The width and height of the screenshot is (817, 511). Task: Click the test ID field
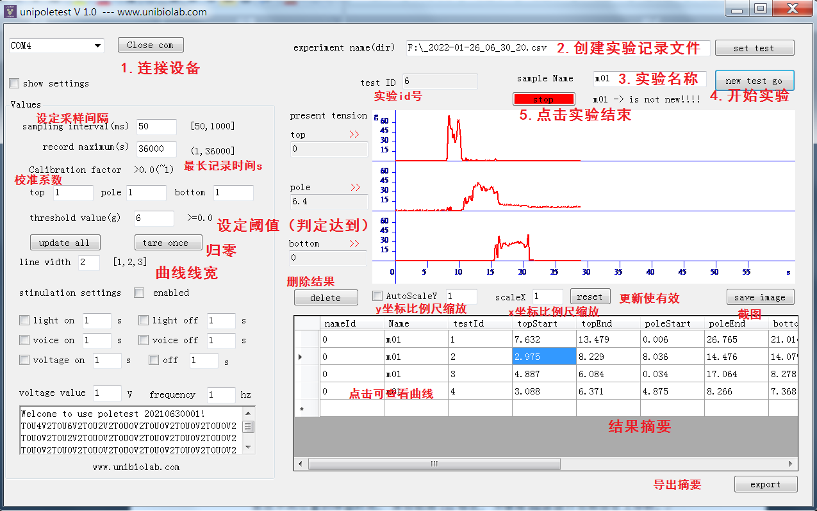[x=440, y=81]
